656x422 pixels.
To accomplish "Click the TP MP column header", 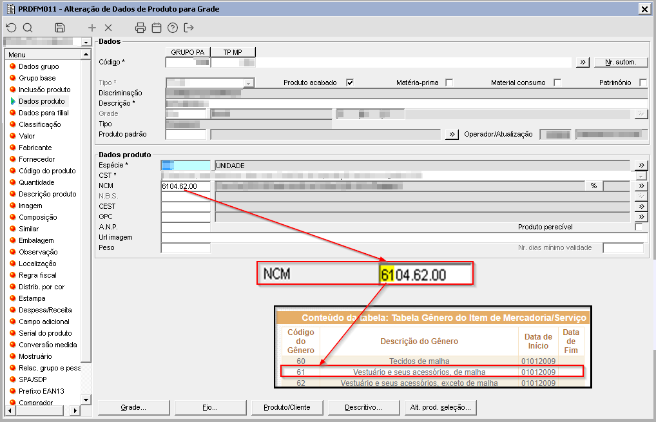I will click(x=233, y=52).
